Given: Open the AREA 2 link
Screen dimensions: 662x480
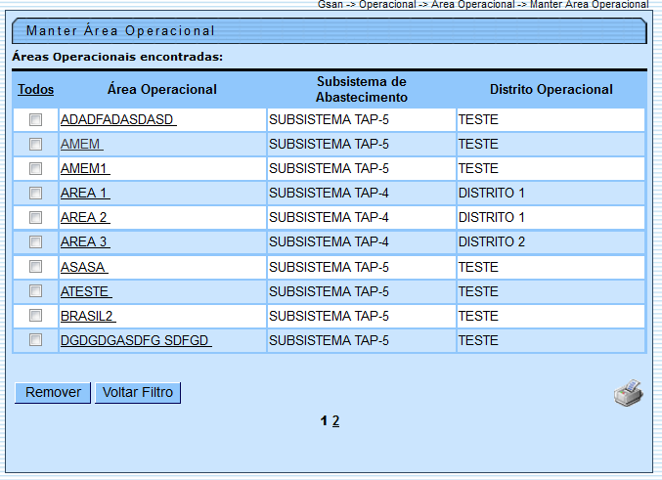Looking at the screenshot, I should tap(84, 217).
